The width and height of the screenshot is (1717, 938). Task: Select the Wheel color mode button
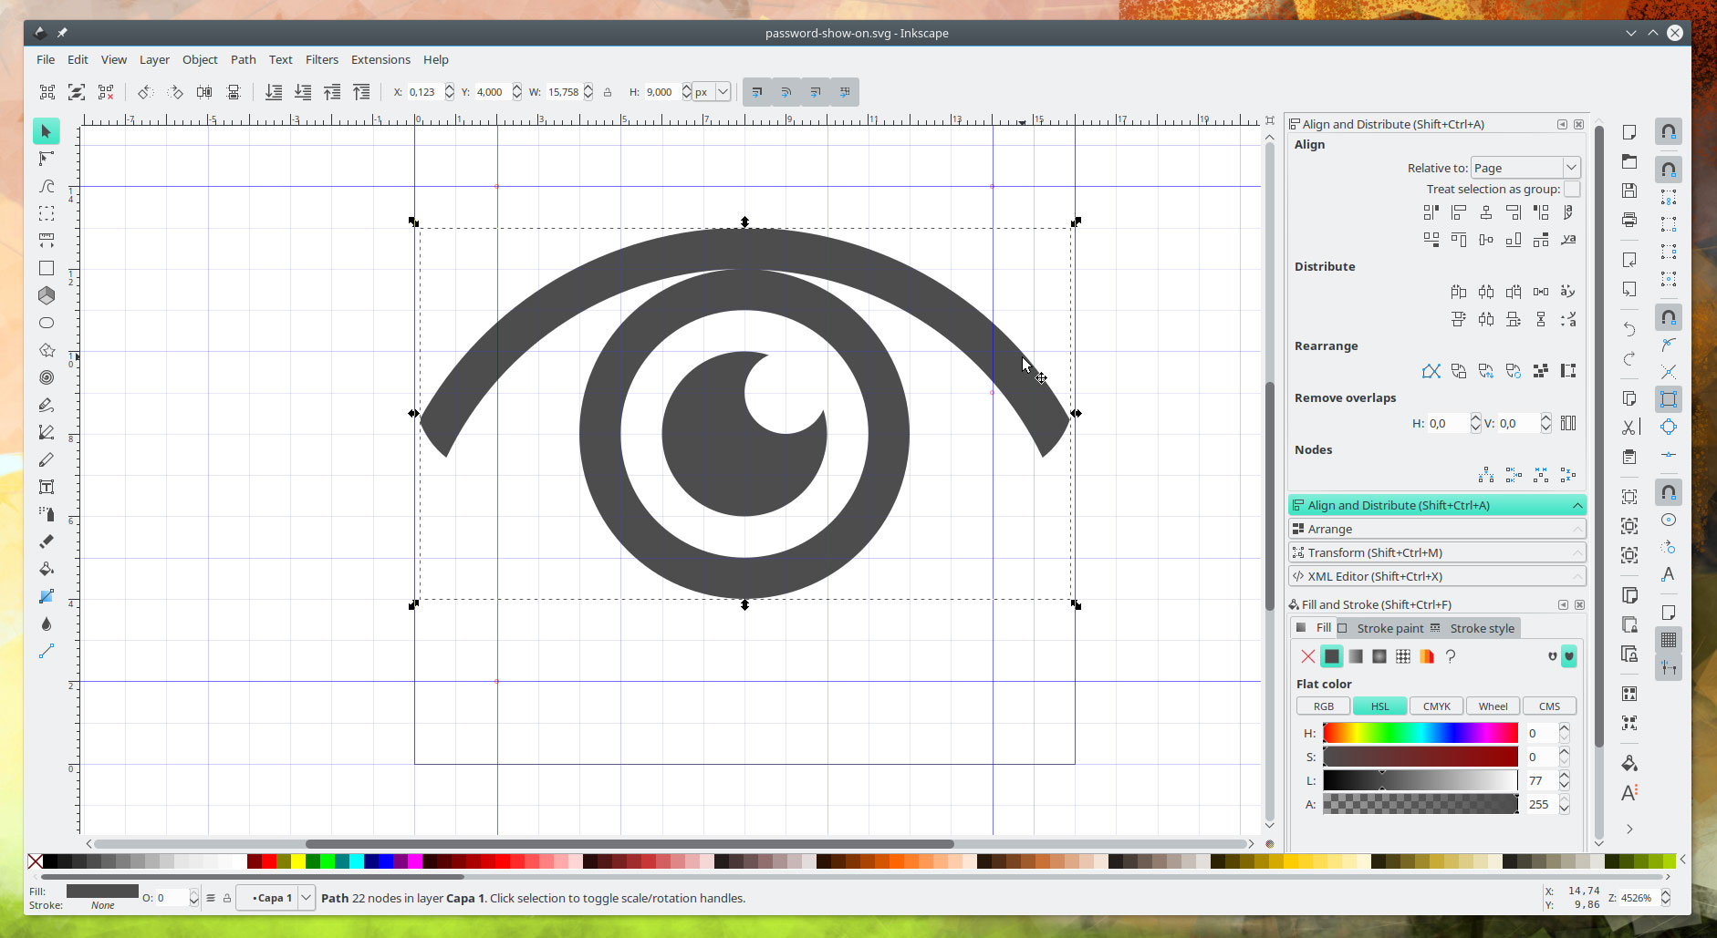tap(1493, 706)
